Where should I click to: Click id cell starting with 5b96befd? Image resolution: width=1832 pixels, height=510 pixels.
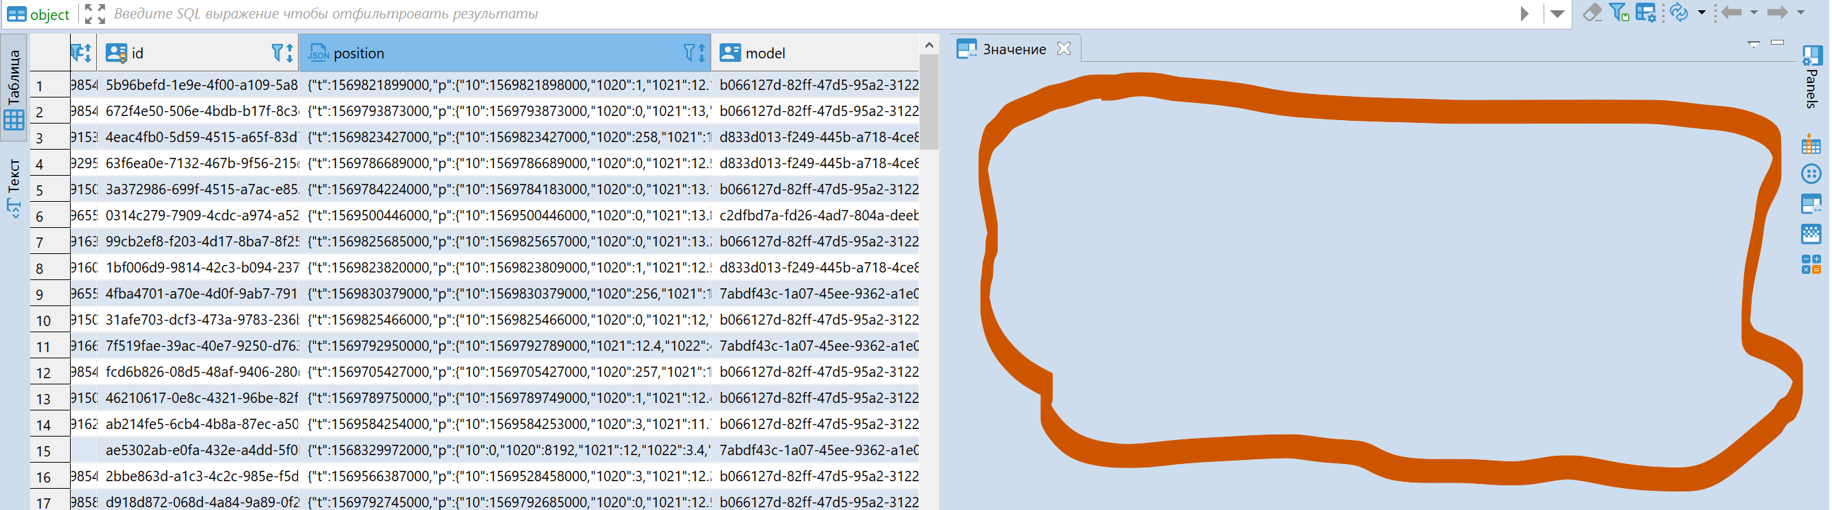(198, 84)
